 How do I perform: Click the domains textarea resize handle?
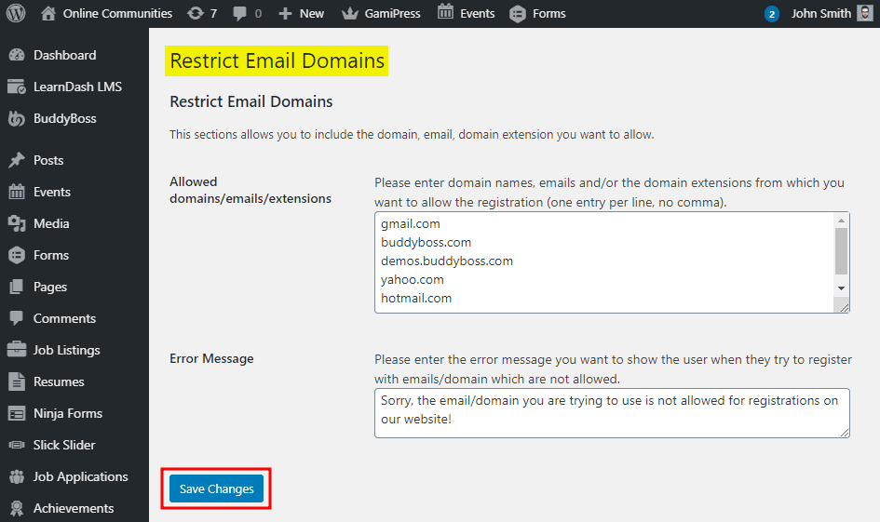[x=843, y=307]
